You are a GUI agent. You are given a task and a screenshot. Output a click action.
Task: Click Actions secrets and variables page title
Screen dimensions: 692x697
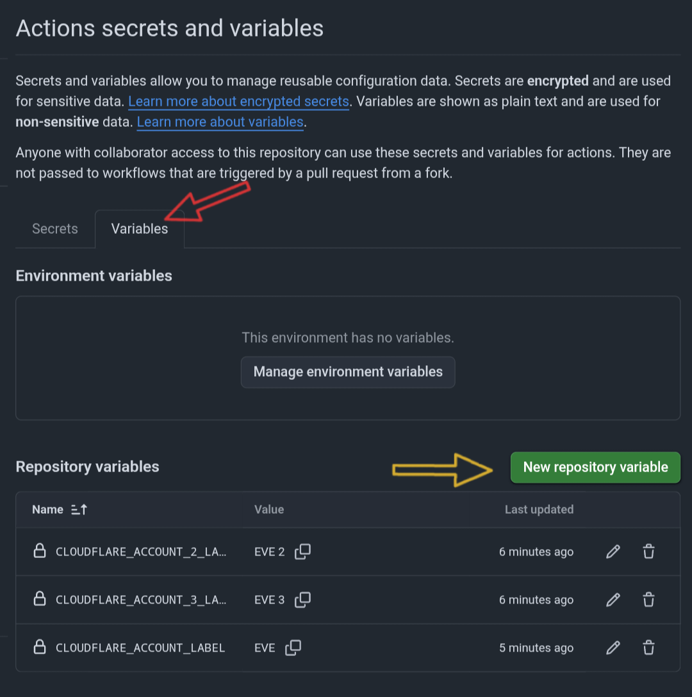click(x=169, y=28)
